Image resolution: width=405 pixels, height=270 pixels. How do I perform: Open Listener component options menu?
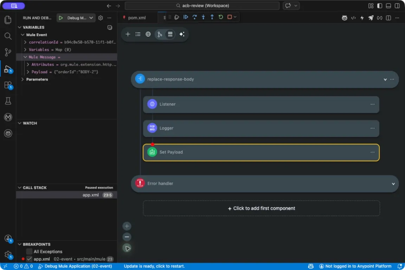[x=372, y=104]
